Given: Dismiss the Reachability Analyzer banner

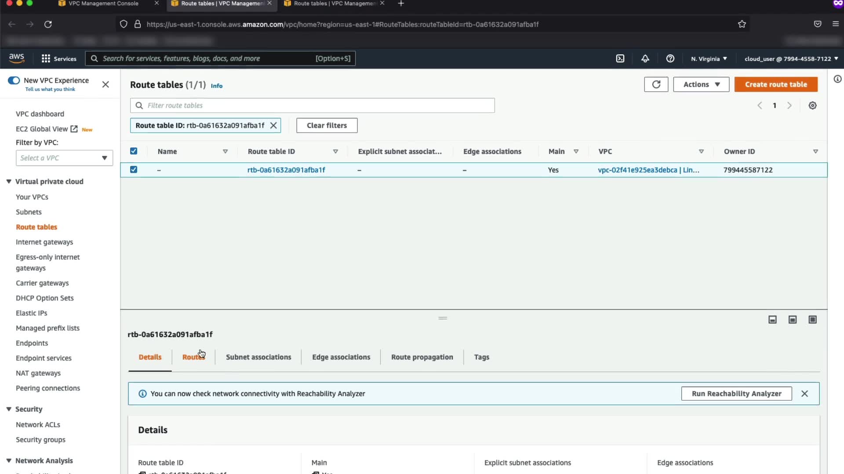Looking at the screenshot, I should [x=804, y=394].
